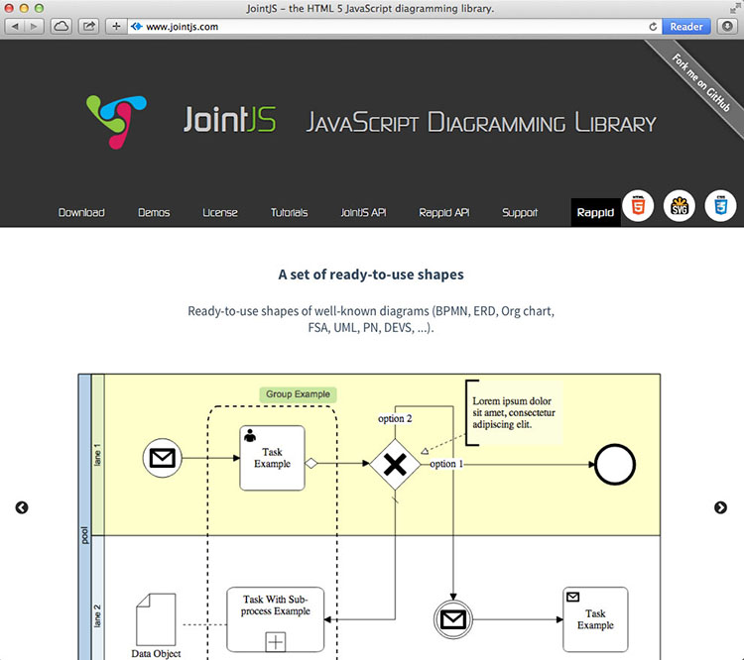Open the Support menu item

520,212
